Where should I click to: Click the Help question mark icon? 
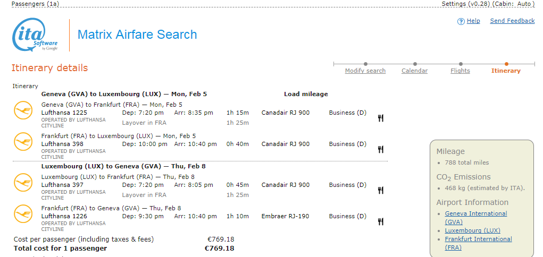click(x=461, y=21)
